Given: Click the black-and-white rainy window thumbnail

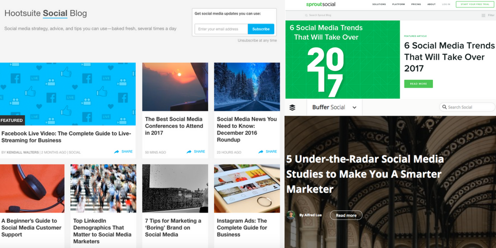Looking at the screenshot, I should pos(175,188).
